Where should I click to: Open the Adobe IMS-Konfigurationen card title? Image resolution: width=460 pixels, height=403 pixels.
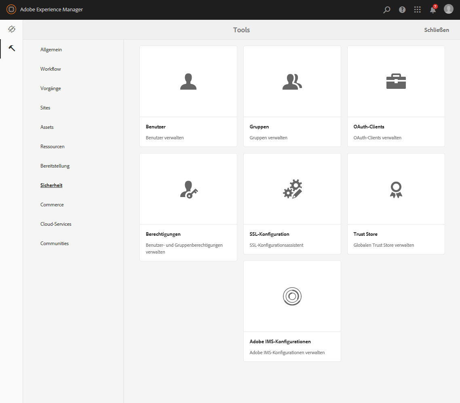[280, 342]
